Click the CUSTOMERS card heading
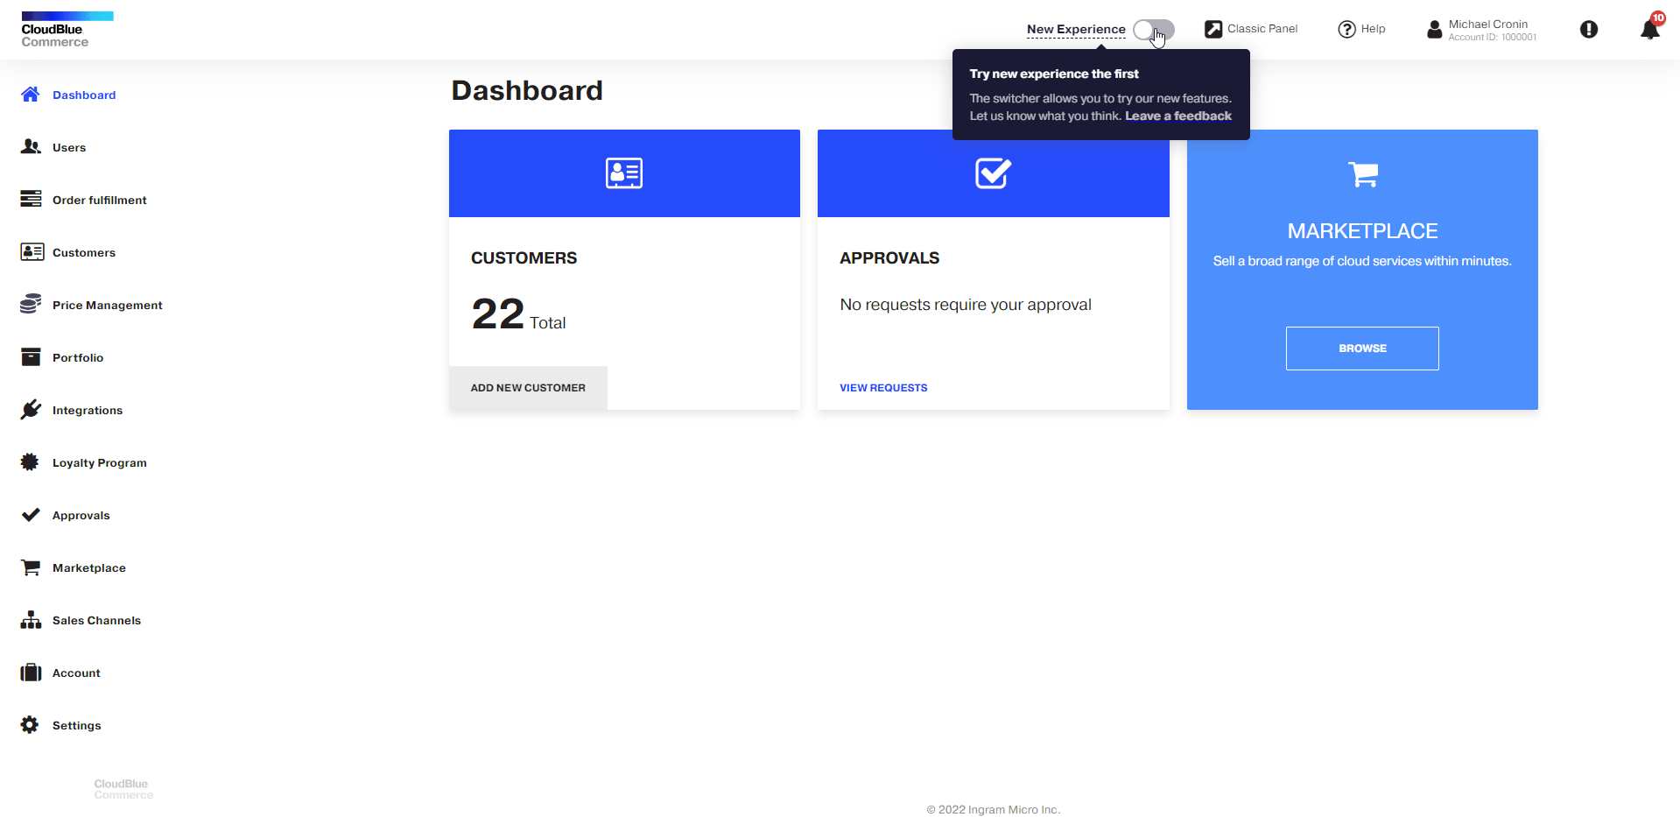 pyautogui.click(x=524, y=258)
